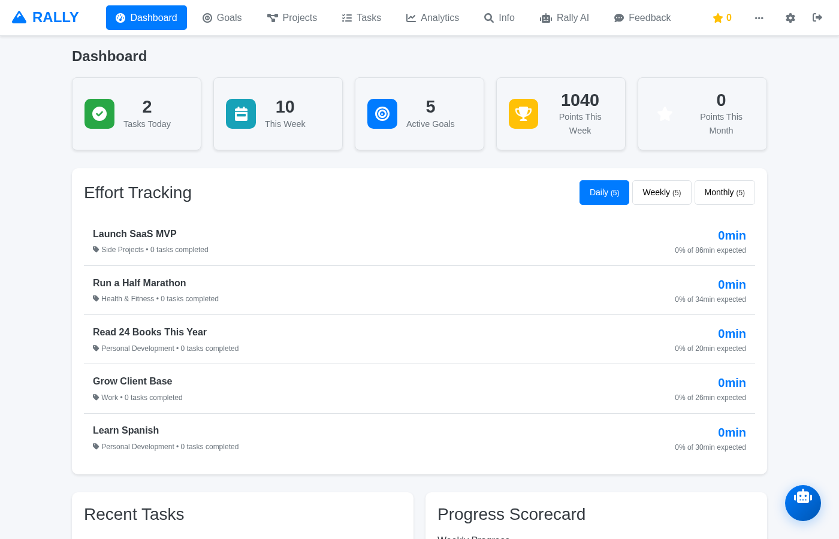Open the Rally AI robot icon
Image resolution: width=839 pixels, height=539 pixels.
[546, 18]
